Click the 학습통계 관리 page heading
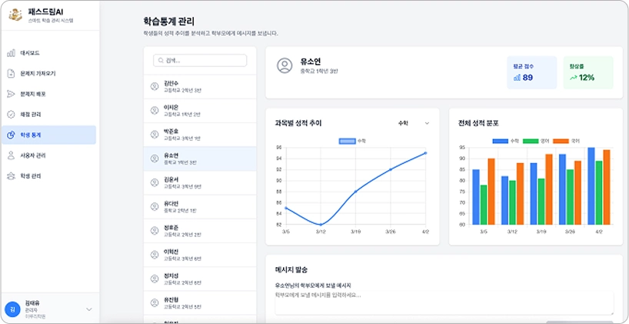This screenshot has width=629, height=324. point(169,22)
